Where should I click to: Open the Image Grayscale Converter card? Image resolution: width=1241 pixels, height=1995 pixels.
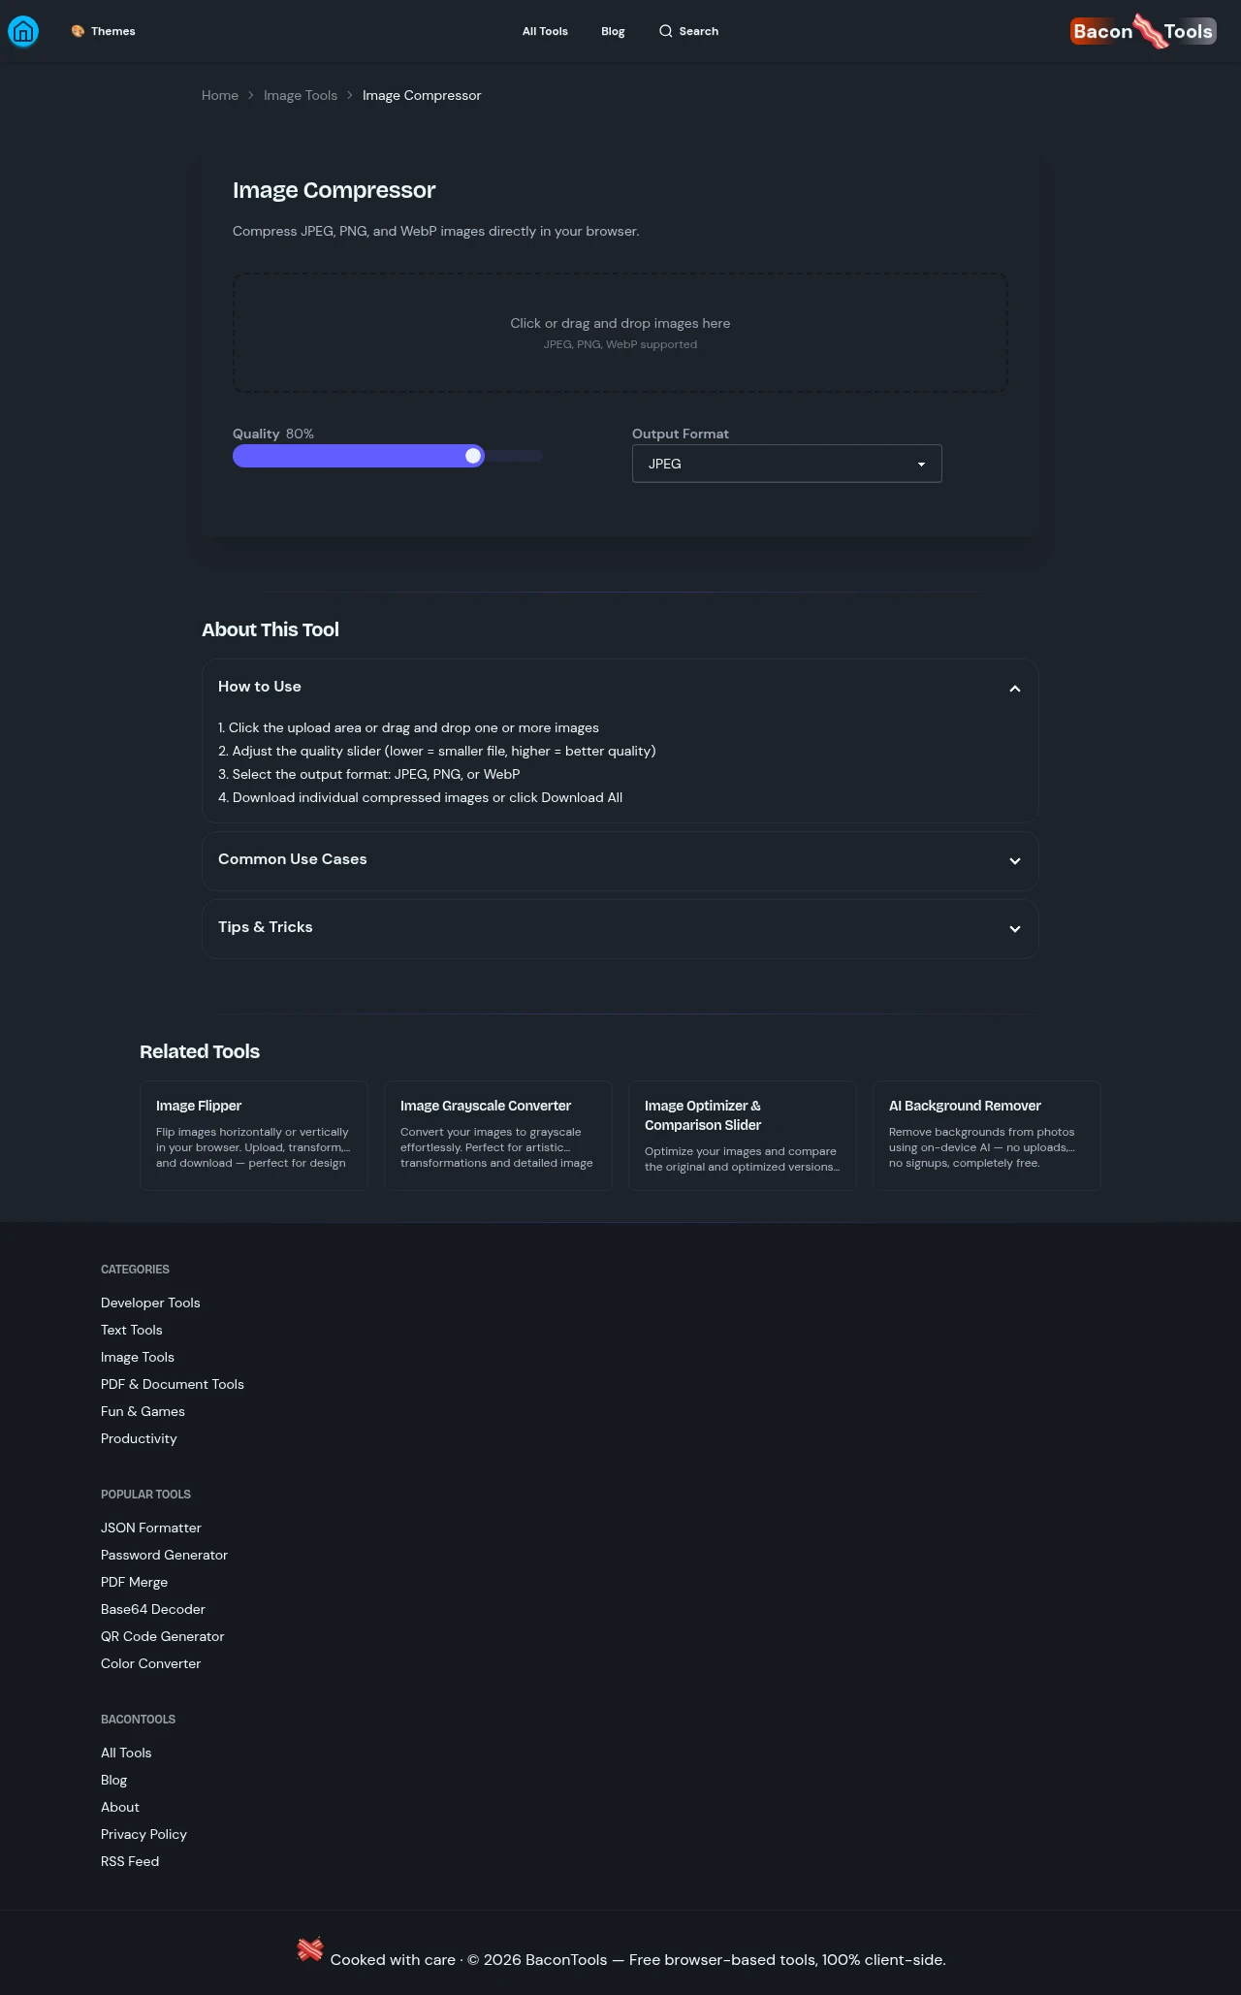coord(498,1135)
